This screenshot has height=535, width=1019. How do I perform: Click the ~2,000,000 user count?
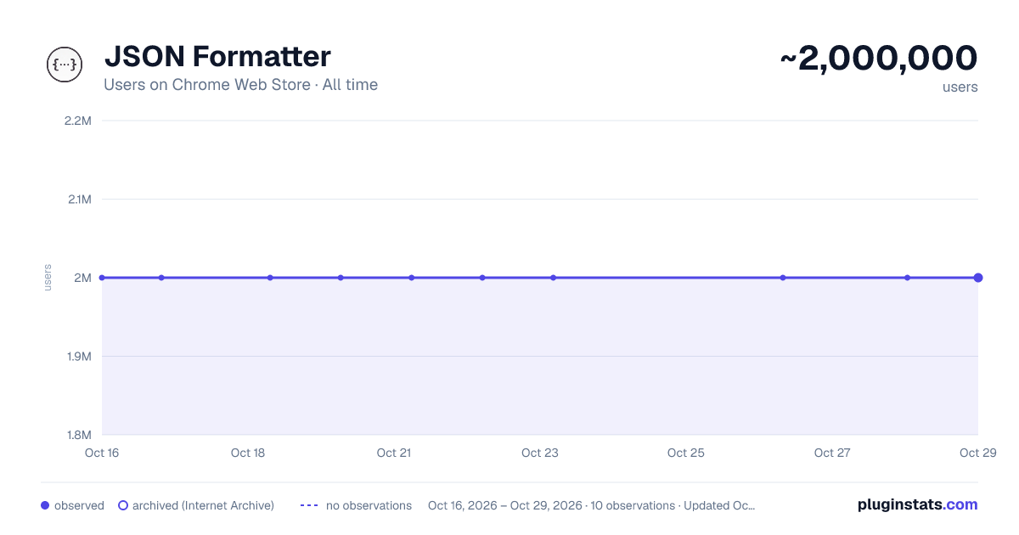(x=879, y=59)
